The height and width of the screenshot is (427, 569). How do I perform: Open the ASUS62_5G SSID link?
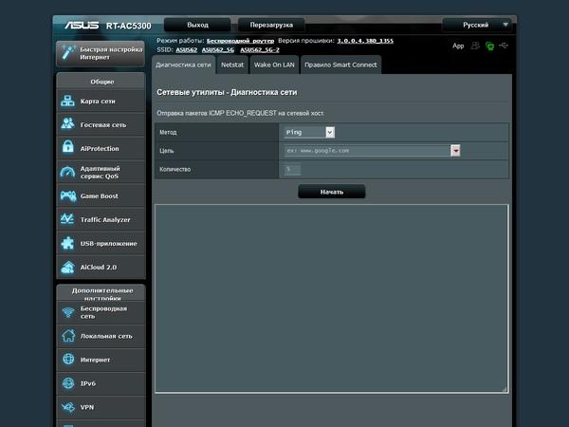[x=218, y=50]
